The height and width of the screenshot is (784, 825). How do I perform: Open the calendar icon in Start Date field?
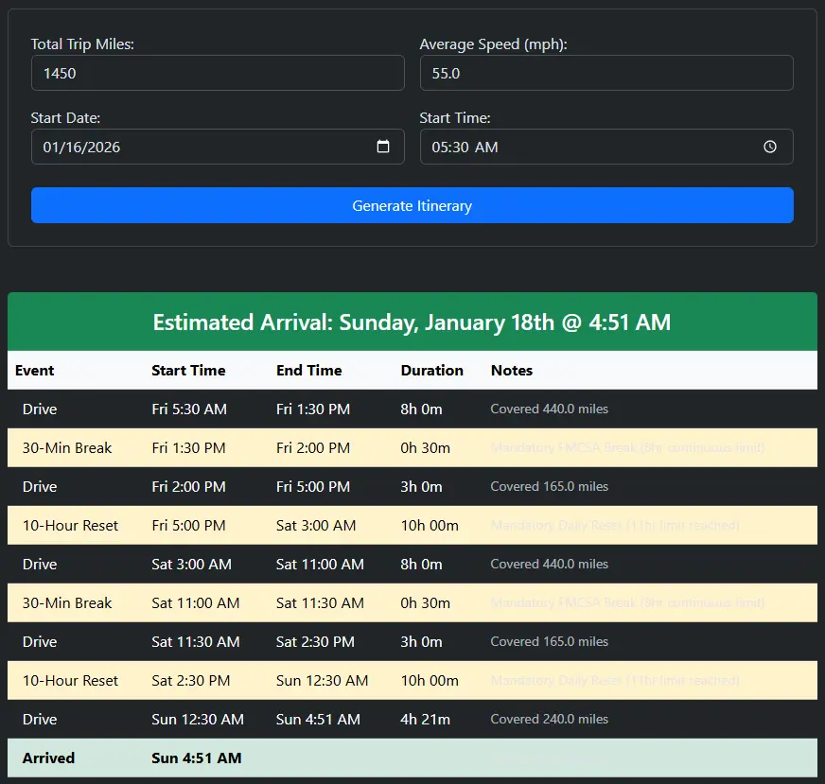[x=383, y=147]
